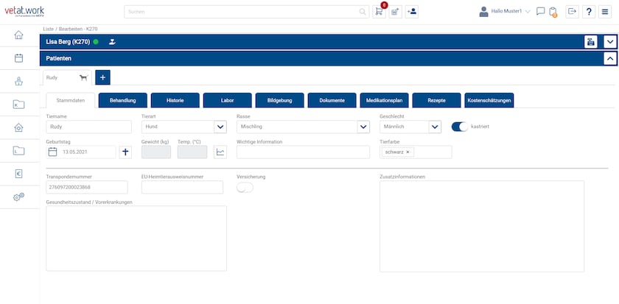The height and width of the screenshot is (304, 619).
Task: Open the hamburger menu icon
Action: click(x=605, y=12)
